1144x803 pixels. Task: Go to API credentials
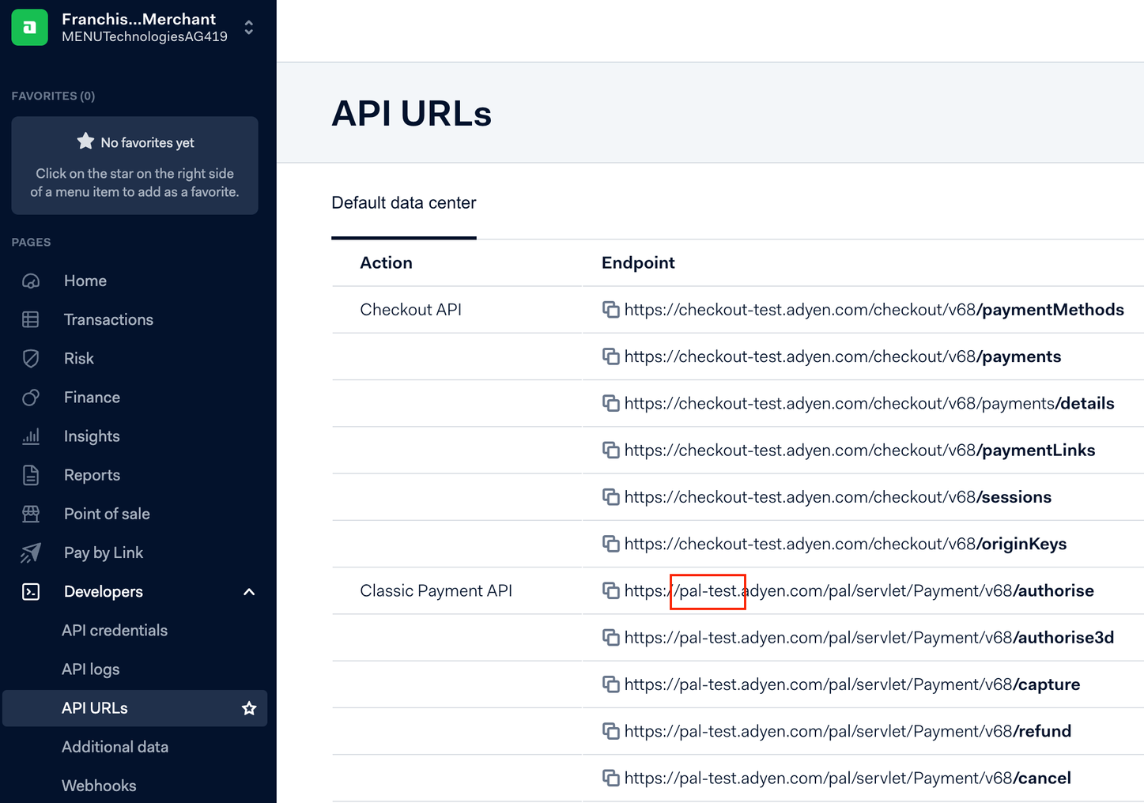point(115,630)
